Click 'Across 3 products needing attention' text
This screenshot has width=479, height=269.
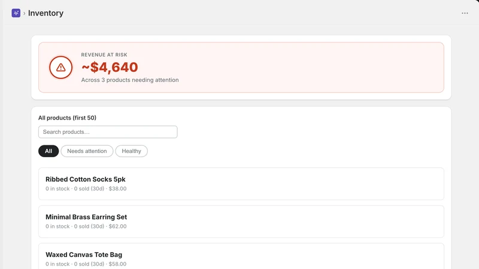coord(130,80)
